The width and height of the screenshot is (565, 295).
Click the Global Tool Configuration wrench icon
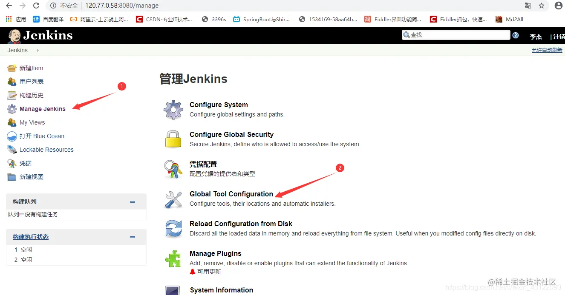click(x=173, y=199)
